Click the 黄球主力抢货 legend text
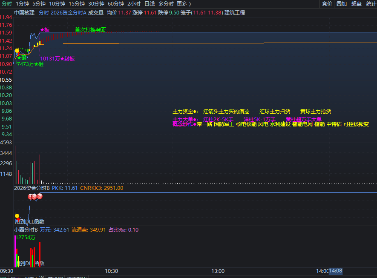 point(316,112)
